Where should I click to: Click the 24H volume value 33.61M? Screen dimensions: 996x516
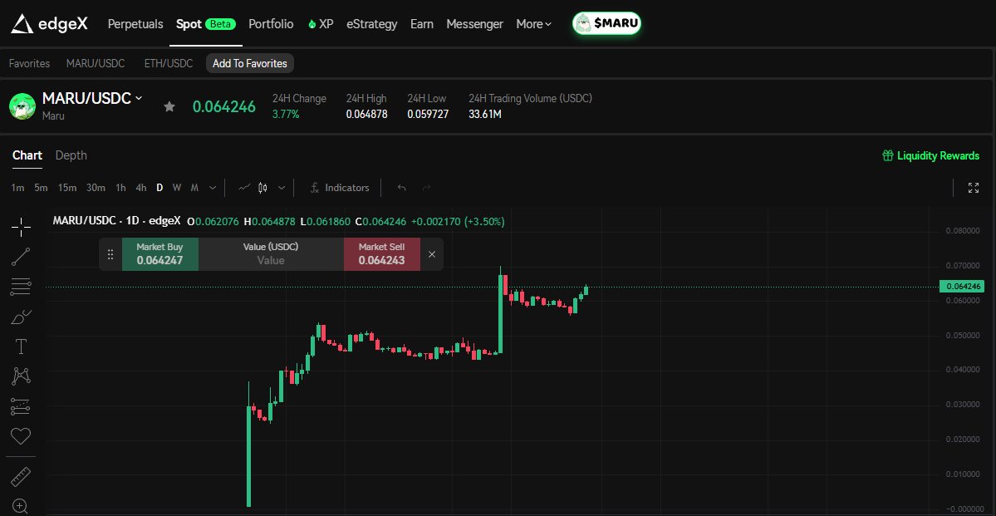[485, 115]
